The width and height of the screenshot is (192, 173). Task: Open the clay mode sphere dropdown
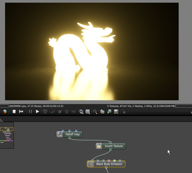(x=81, y=112)
